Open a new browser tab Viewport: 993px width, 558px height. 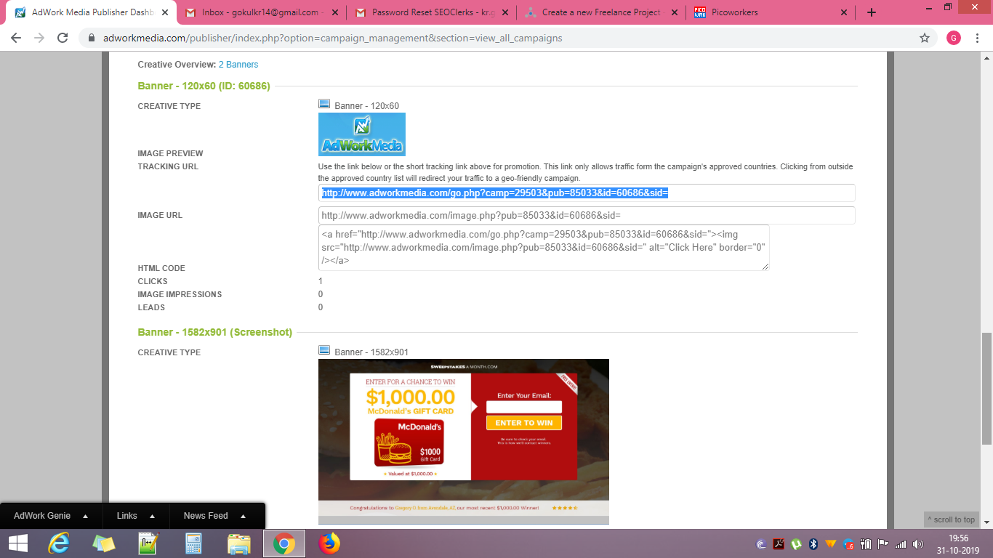coord(872,12)
